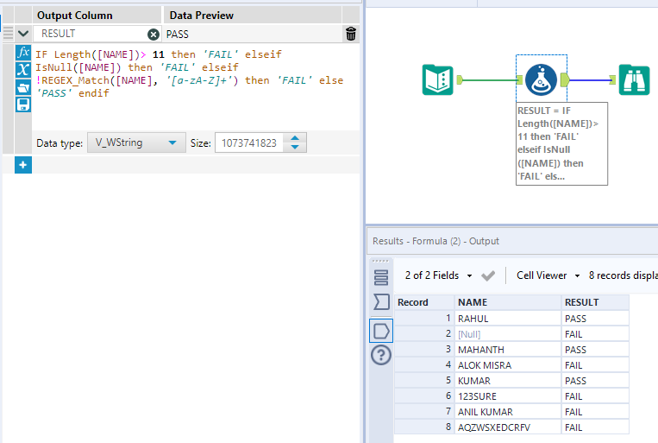The width and height of the screenshot is (658, 443).
Task: Click inside the formula expression editor
Action: point(196,86)
